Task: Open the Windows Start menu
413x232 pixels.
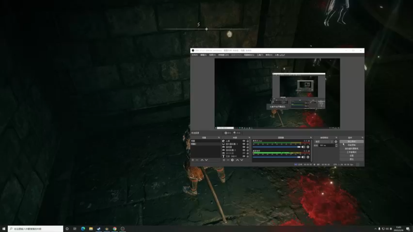Action: point(4,229)
